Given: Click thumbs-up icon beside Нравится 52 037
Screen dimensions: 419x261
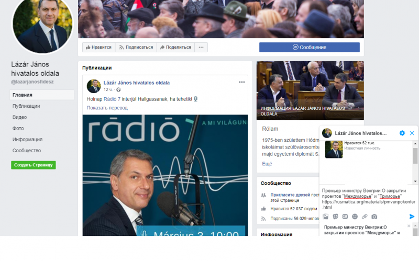Looking at the screenshot, I should pyautogui.click(x=263, y=209).
